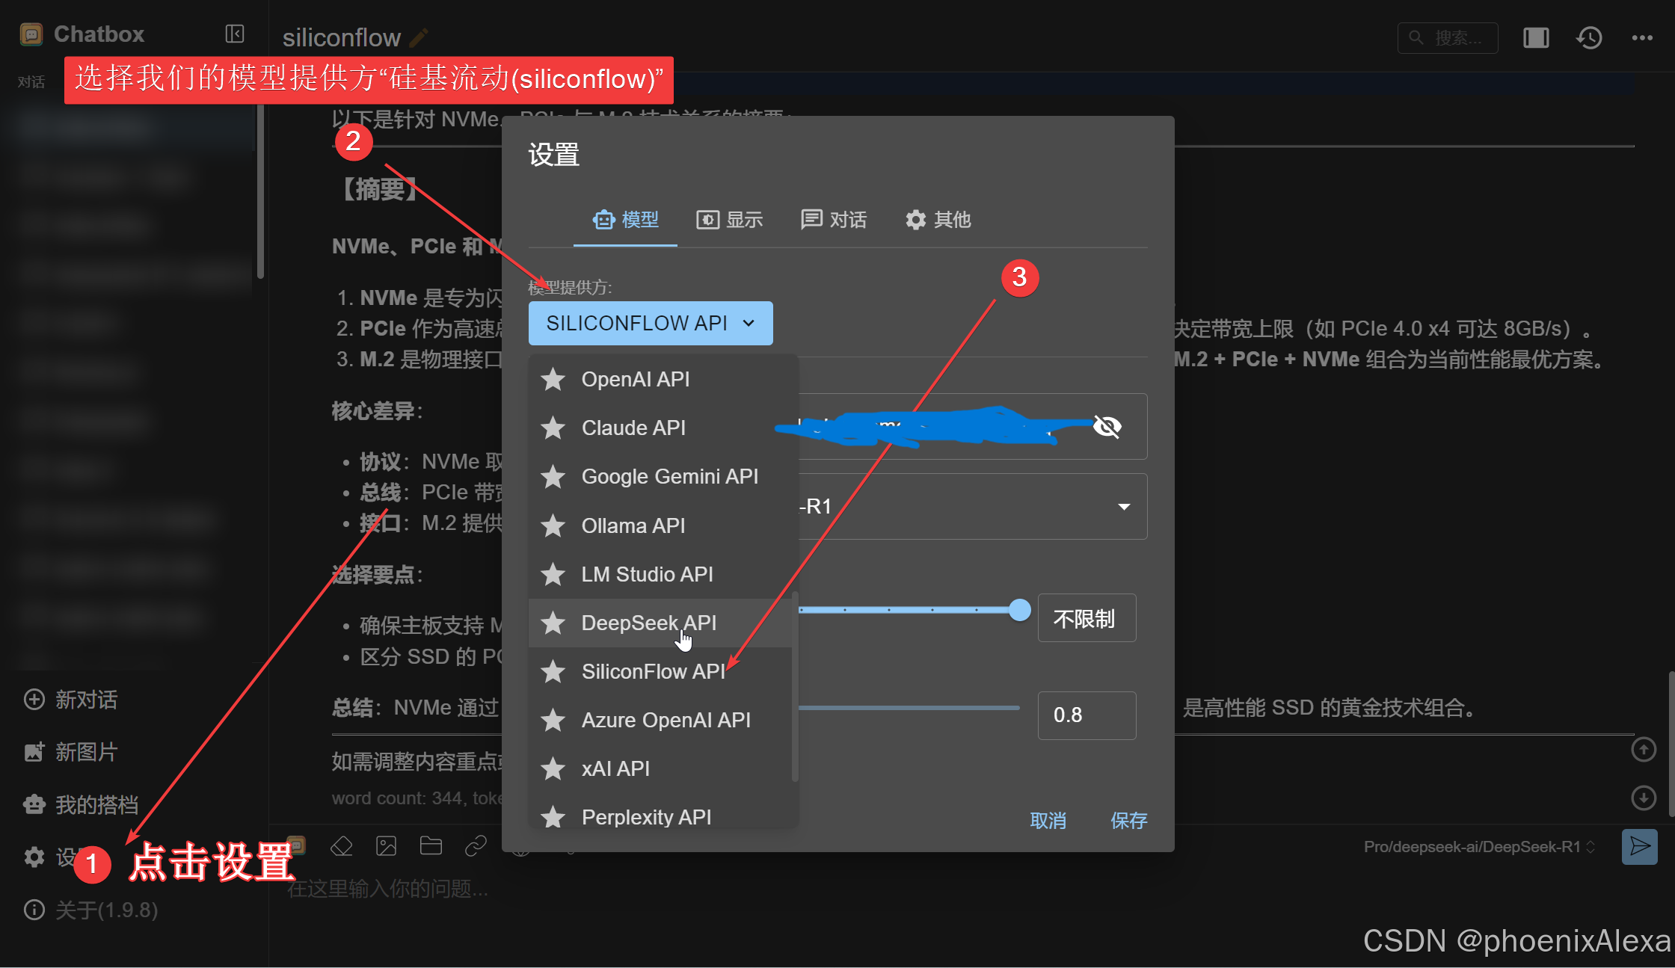Click the context limit slider handle
Screen dimensions: 1675x968
[x=1019, y=610]
